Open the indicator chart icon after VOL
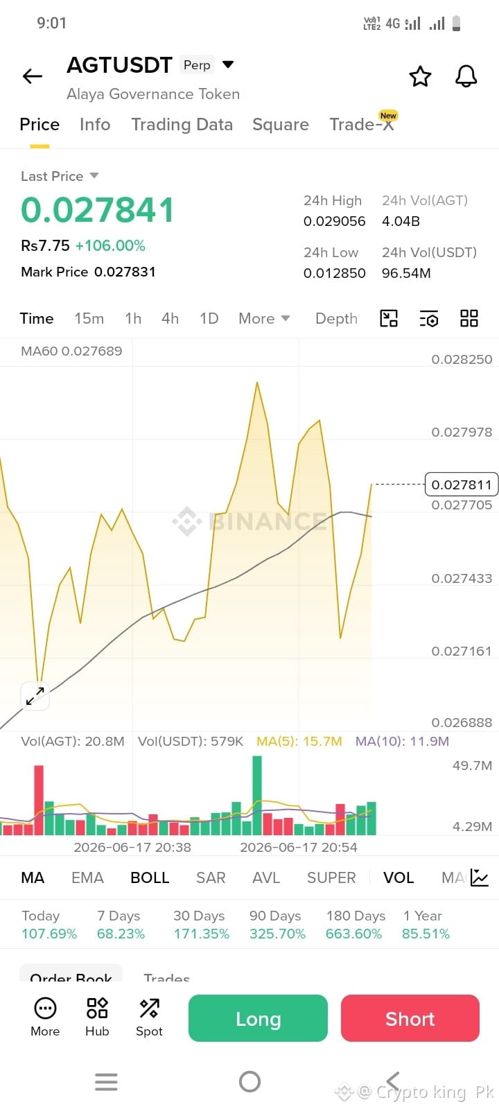This screenshot has height=1109, width=499. click(x=479, y=877)
